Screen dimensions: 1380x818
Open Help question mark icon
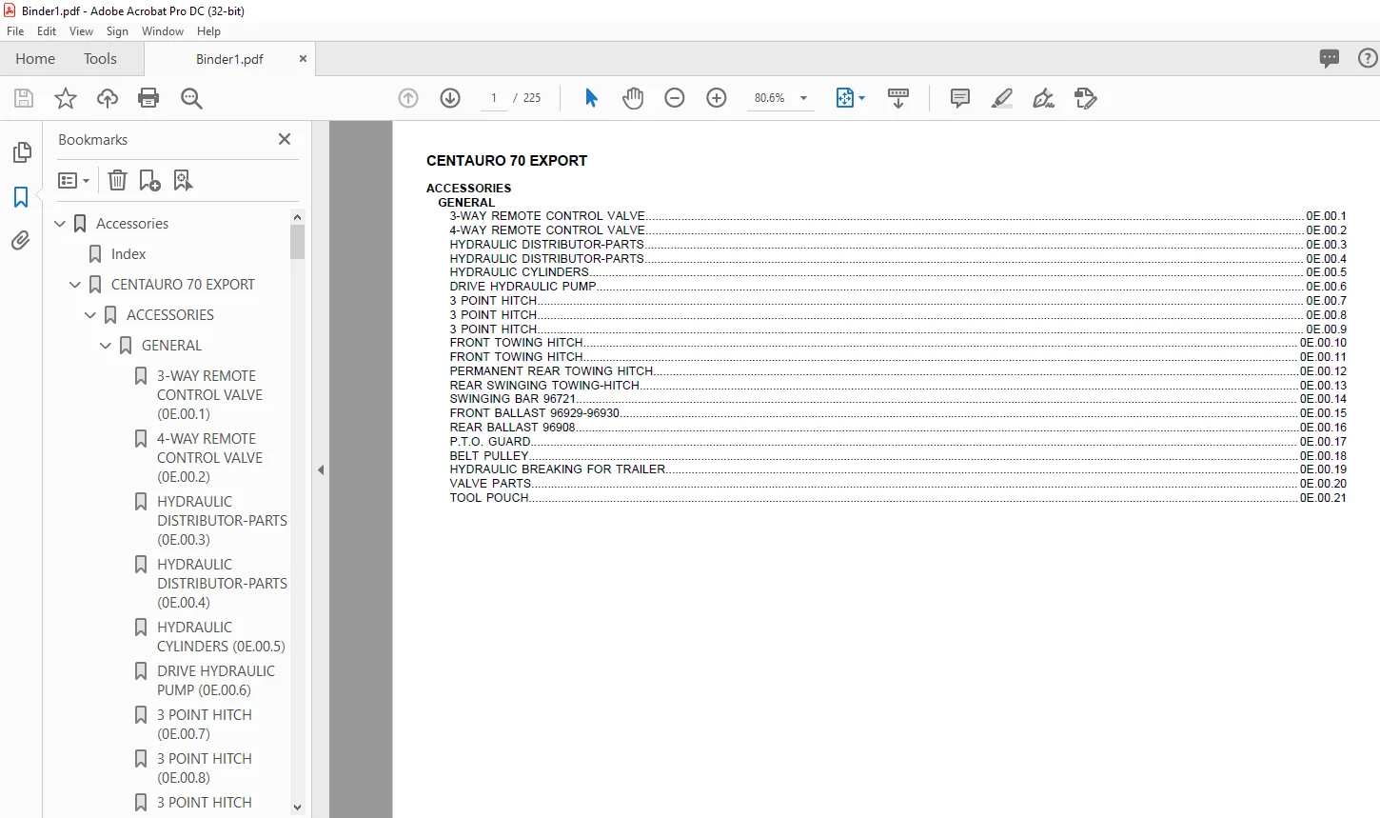click(x=1368, y=58)
